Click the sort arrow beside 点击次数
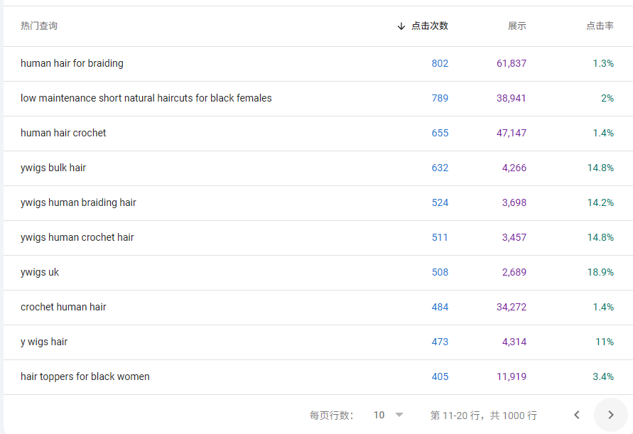The height and width of the screenshot is (434, 633). click(401, 26)
